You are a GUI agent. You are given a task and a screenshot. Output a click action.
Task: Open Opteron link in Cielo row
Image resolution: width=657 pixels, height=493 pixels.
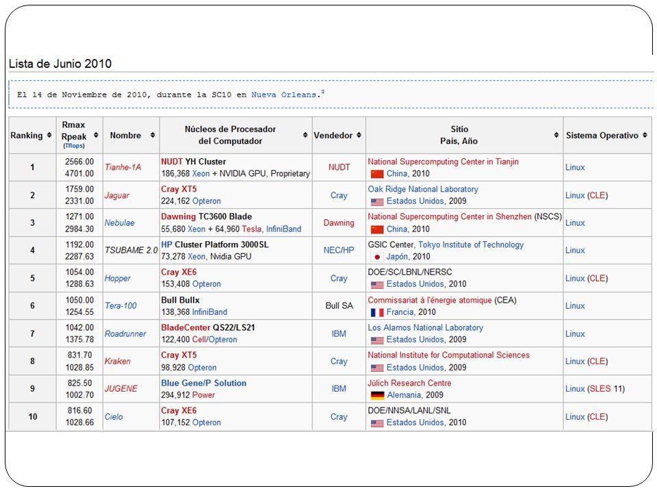[206, 422]
